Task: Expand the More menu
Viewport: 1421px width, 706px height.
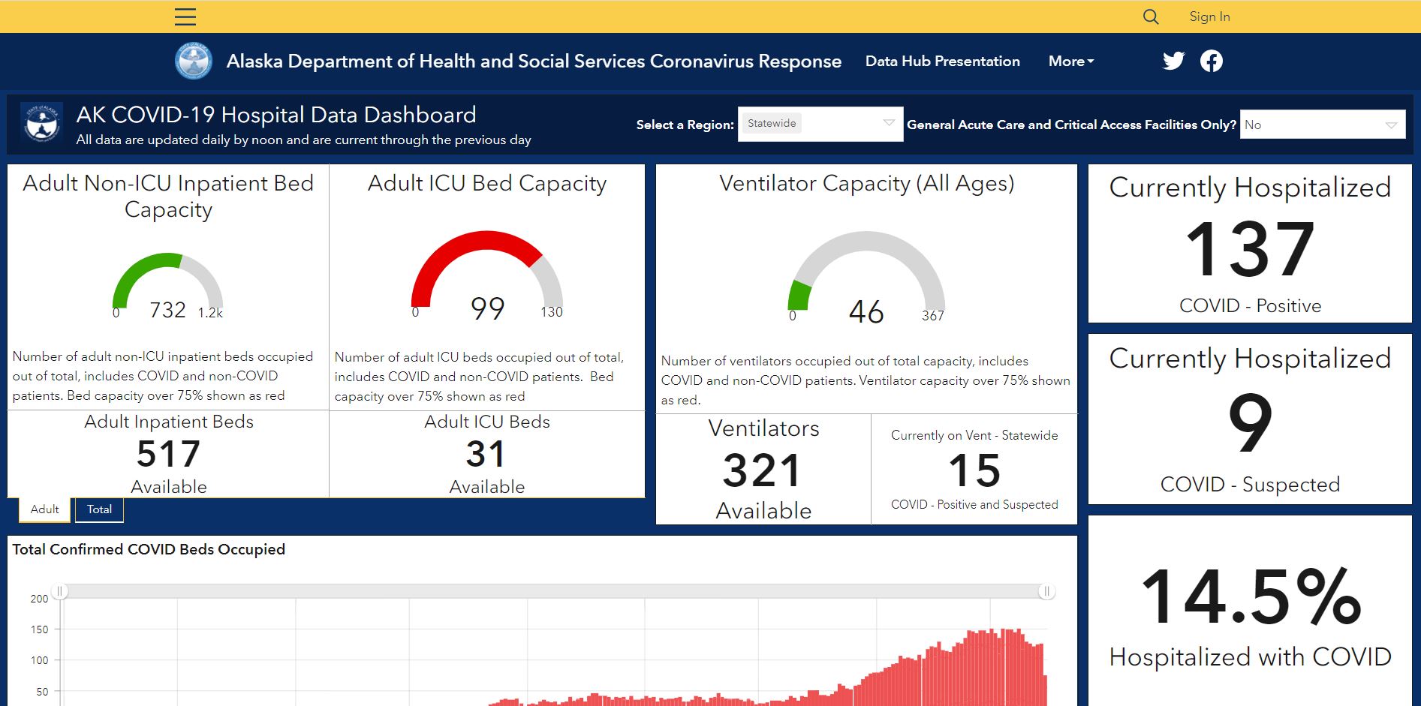Action: (x=1071, y=62)
